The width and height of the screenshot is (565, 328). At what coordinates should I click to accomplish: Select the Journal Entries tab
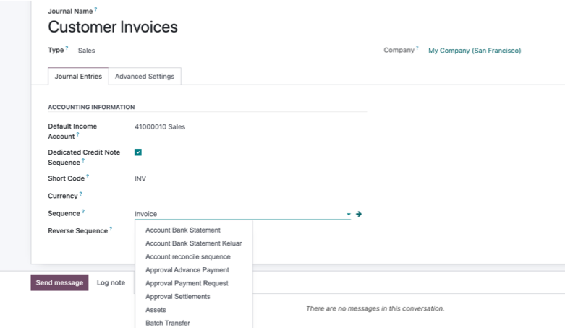pos(78,77)
